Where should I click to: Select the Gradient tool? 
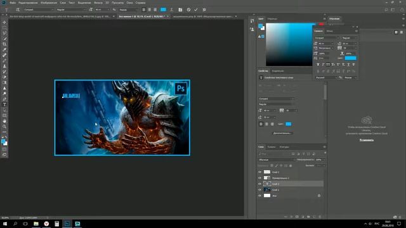point(4,82)
